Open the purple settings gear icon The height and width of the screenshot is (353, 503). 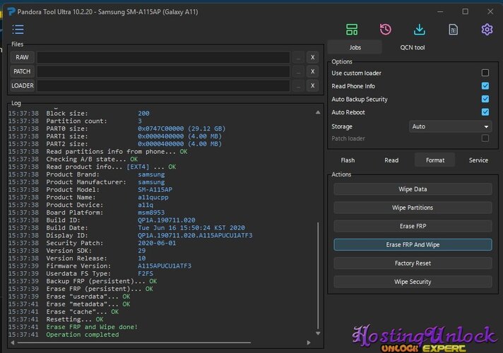pos(487,30)
